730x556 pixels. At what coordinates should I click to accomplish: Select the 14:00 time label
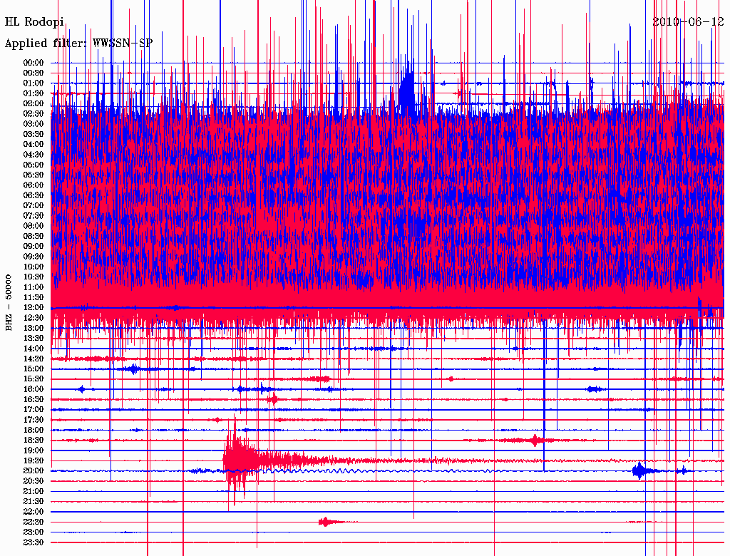pyautogui.click(x=34, y=349)
